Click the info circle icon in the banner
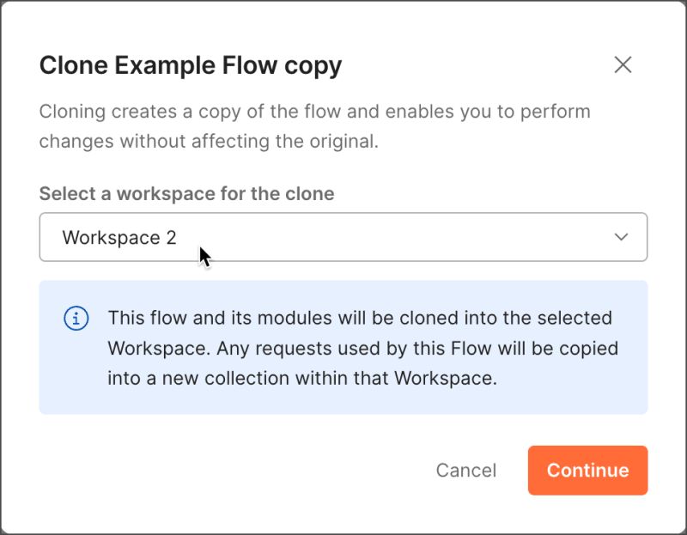The height and width of the screenshot is (535, 687). (76, 319)
